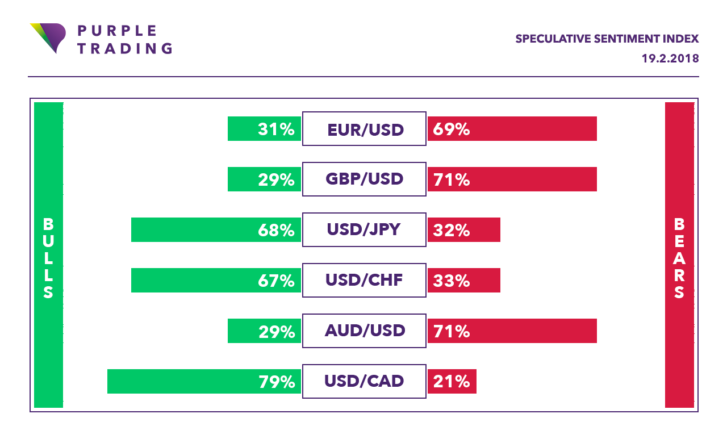Open the USD/JPY pair box

click(364, 230)
